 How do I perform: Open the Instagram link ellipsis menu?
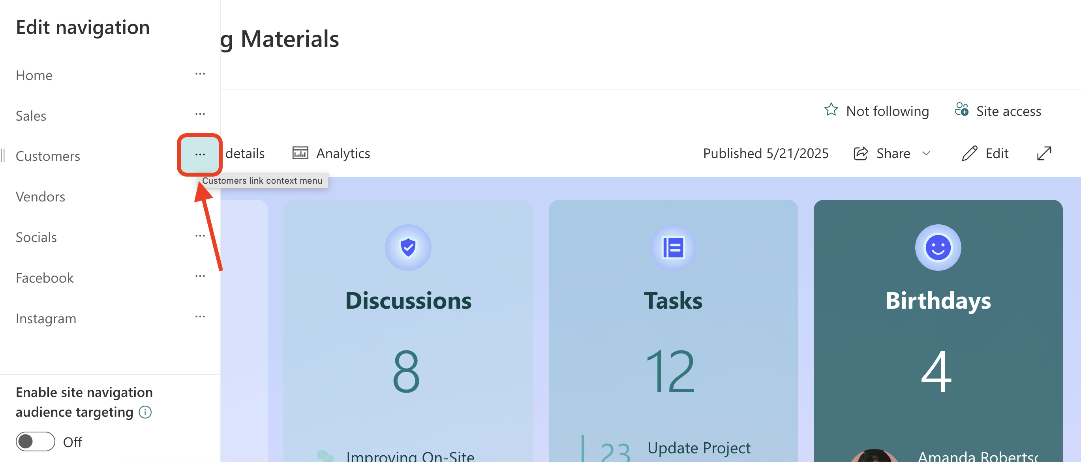(x=200, y=317)
